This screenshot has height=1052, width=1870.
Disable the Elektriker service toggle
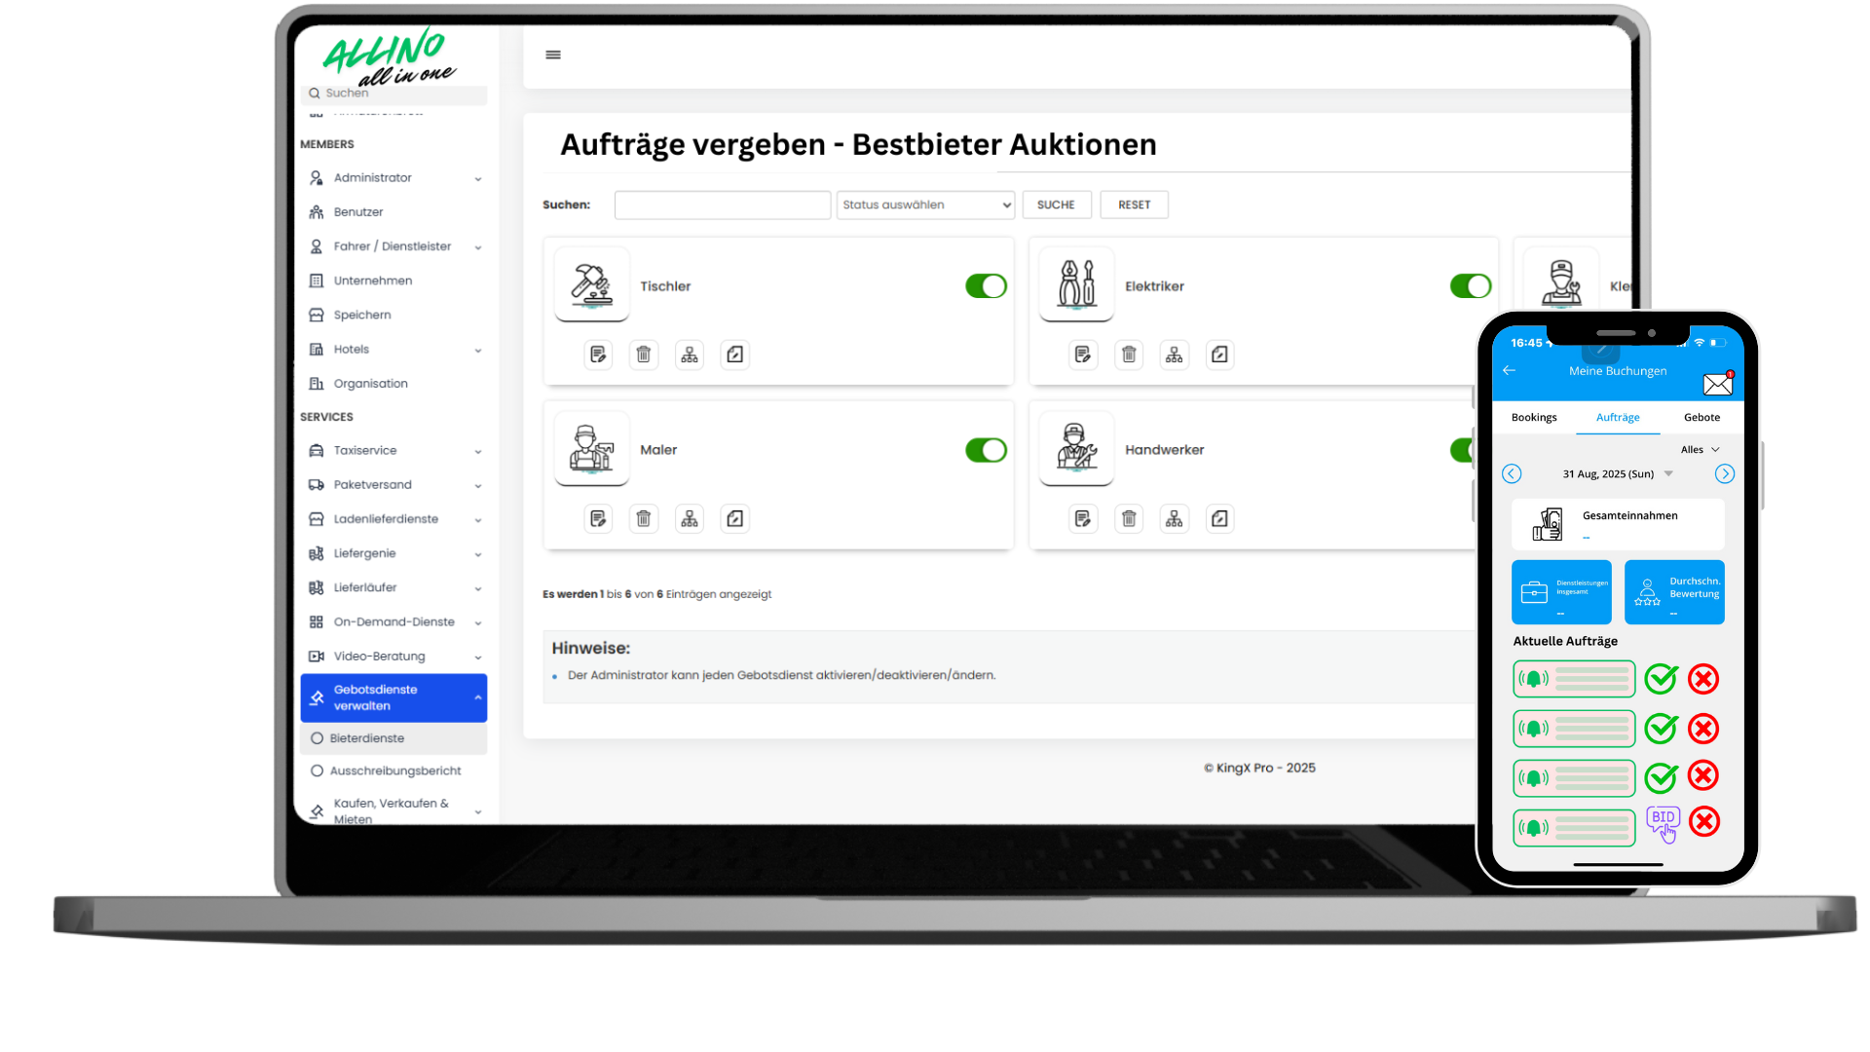point(1470,286)
